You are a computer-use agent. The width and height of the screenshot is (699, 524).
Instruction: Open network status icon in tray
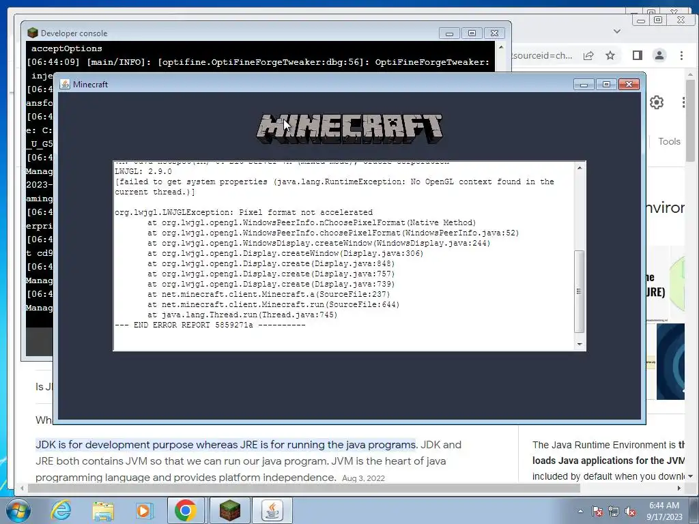[x=614, y=512]
